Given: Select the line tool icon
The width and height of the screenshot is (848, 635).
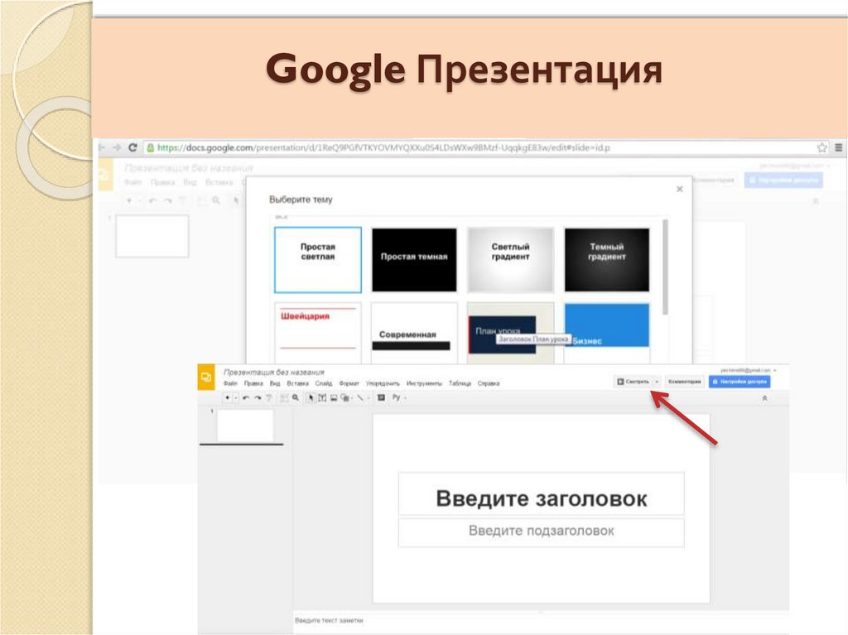Looking at the screenshot, I should (x=360, y=397).
